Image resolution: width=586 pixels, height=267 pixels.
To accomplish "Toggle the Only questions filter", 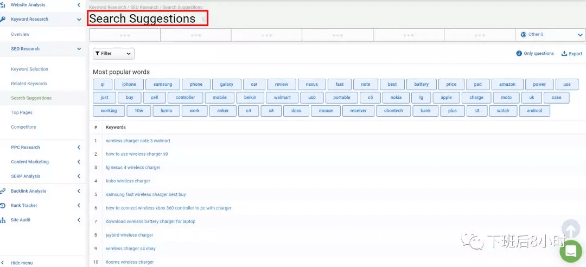I will (x=535, y=54).
